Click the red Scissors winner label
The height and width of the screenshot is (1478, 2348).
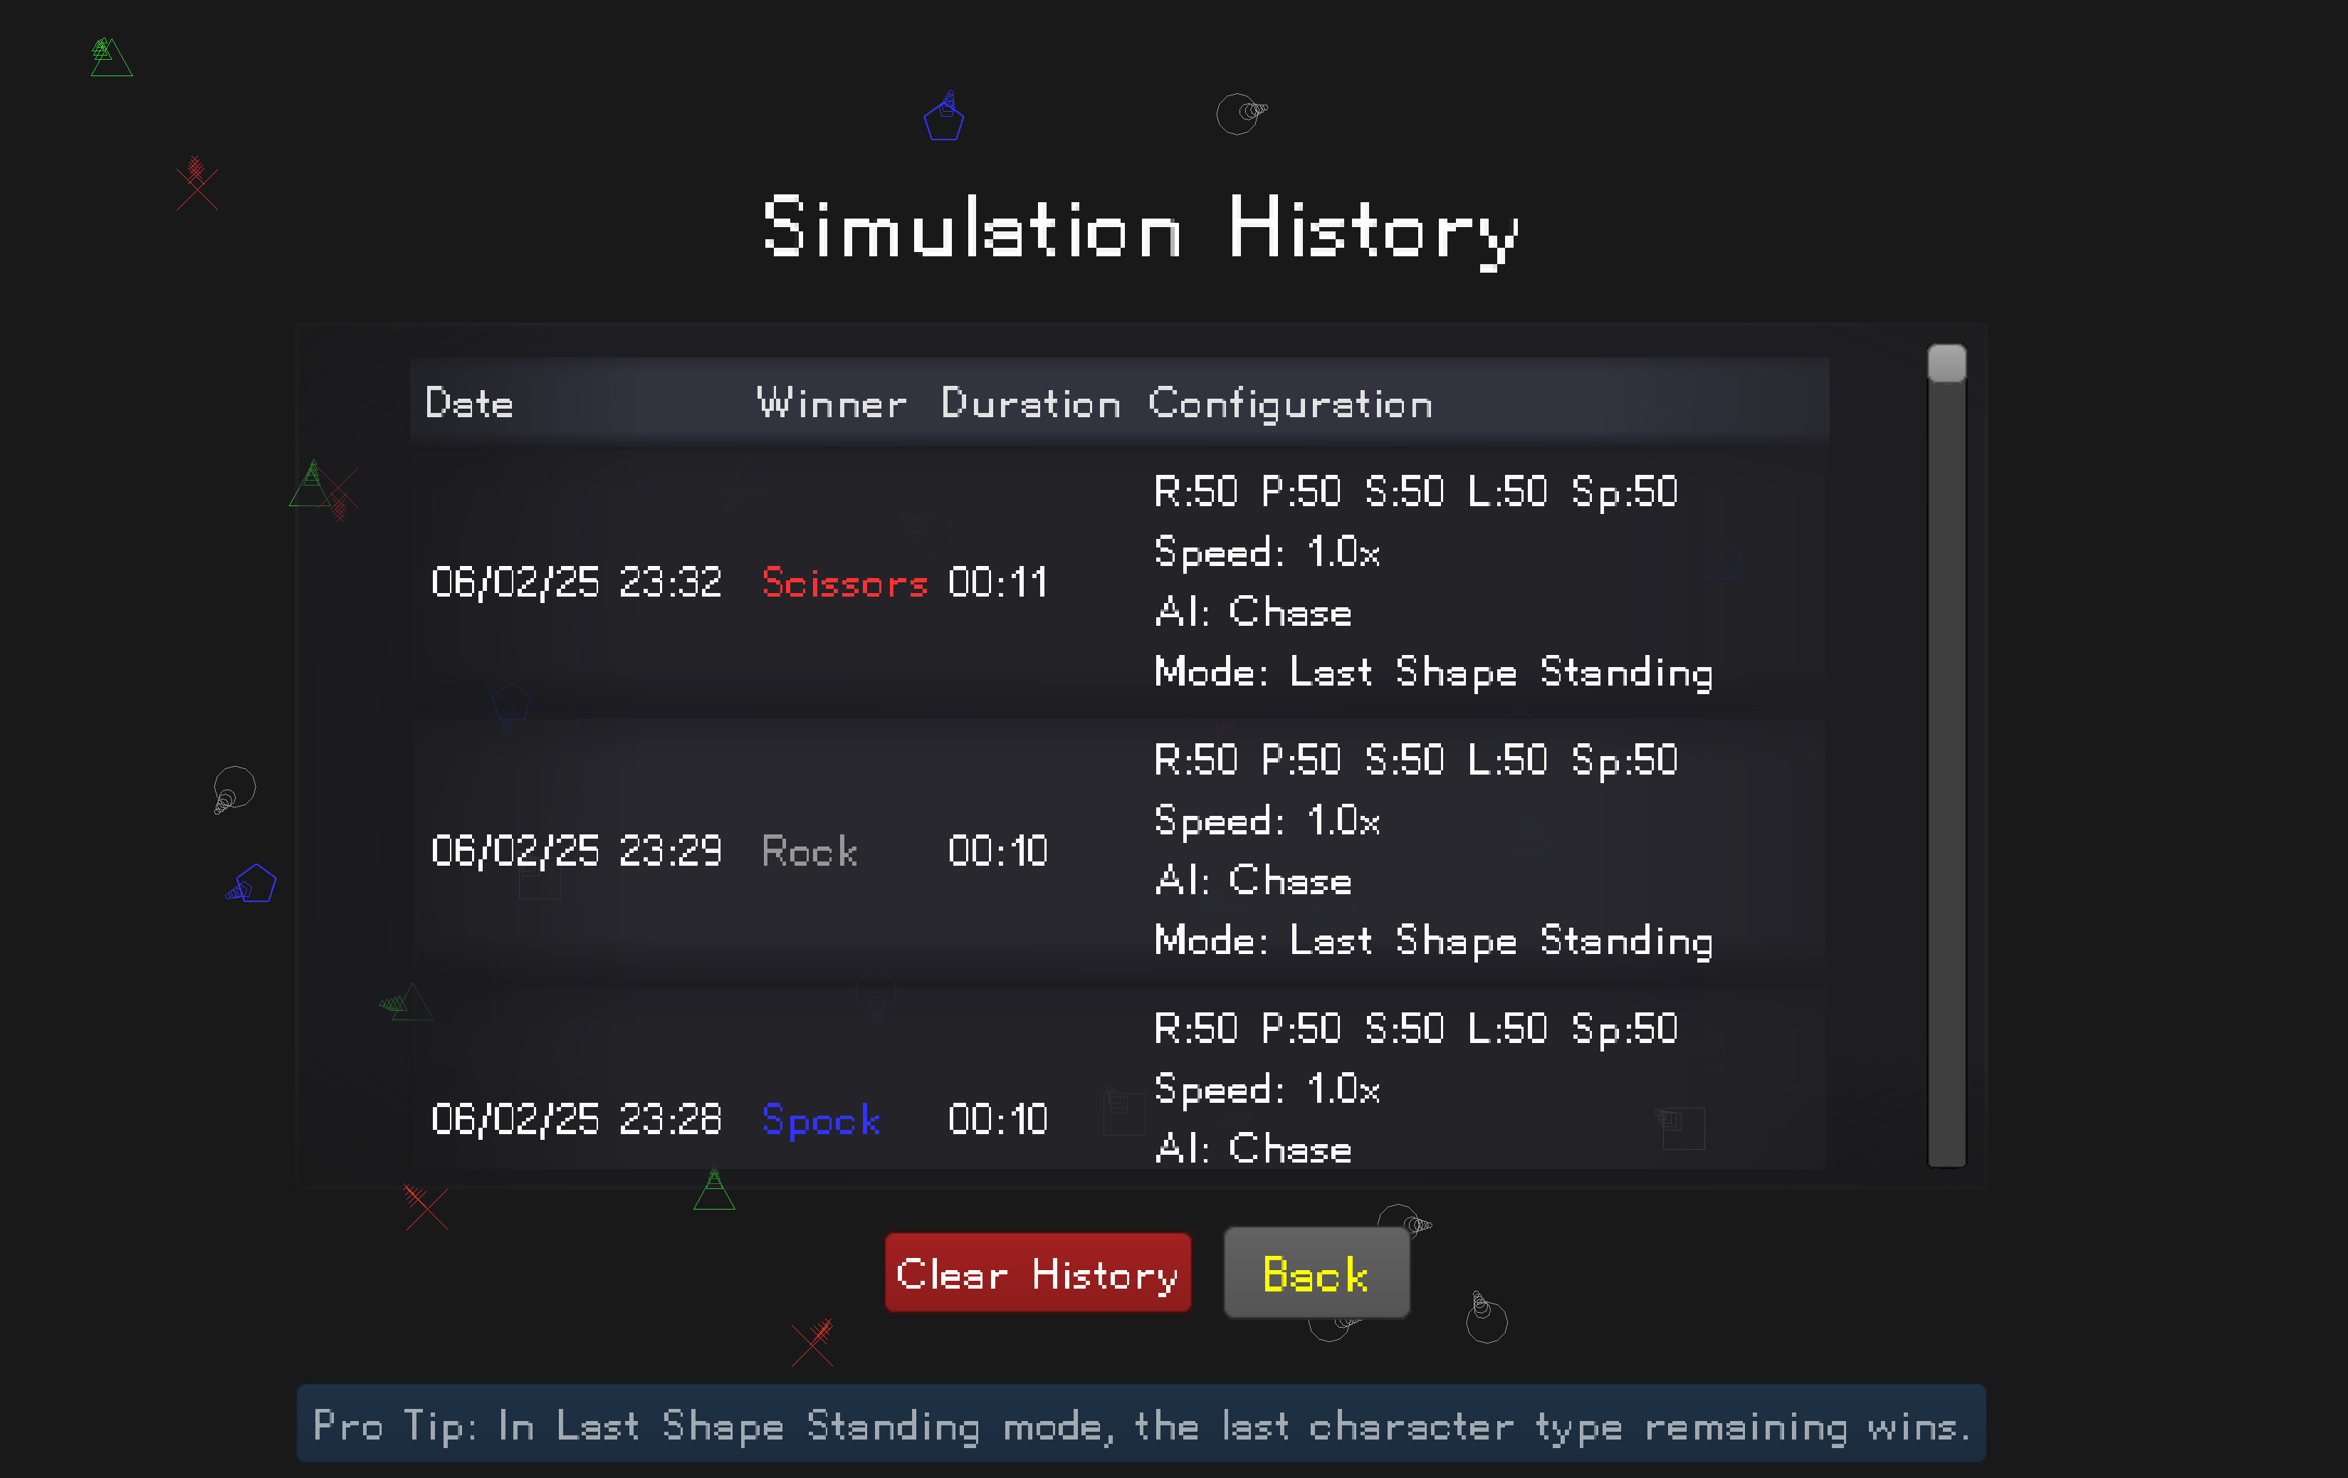coord(844,582)
